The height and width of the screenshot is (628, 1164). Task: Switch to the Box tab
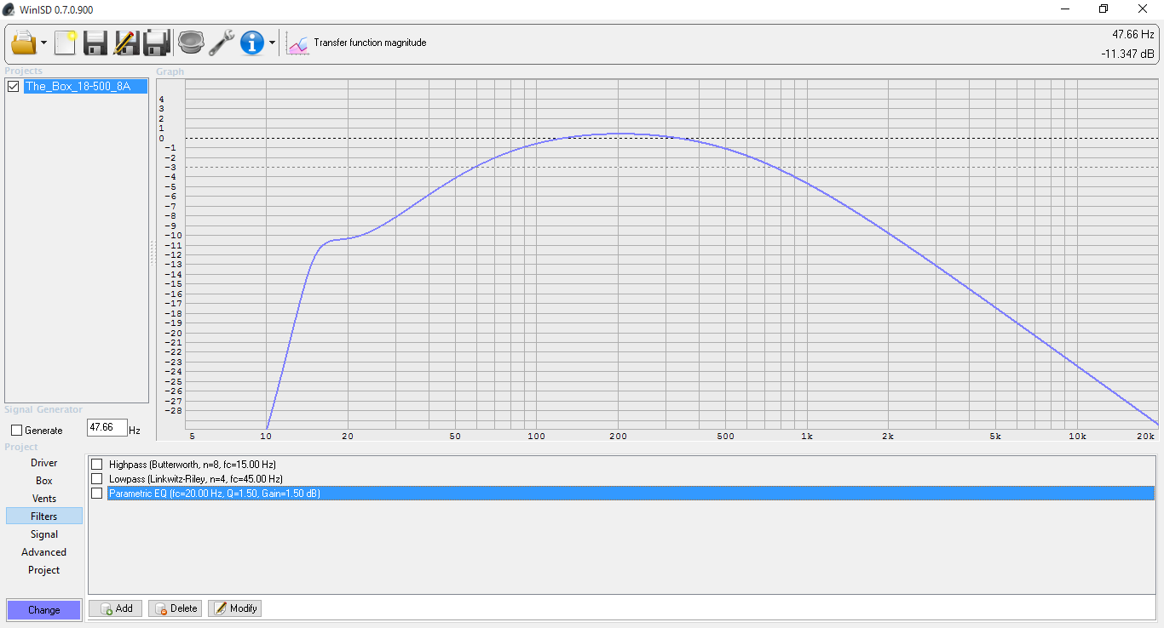pos(44,481)
